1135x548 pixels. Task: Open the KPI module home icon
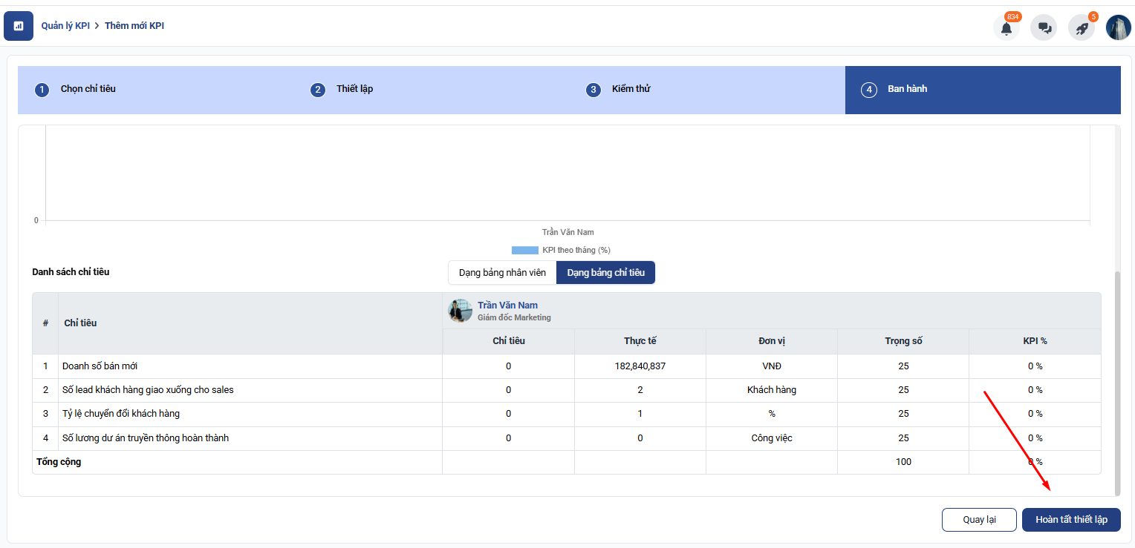19,26
